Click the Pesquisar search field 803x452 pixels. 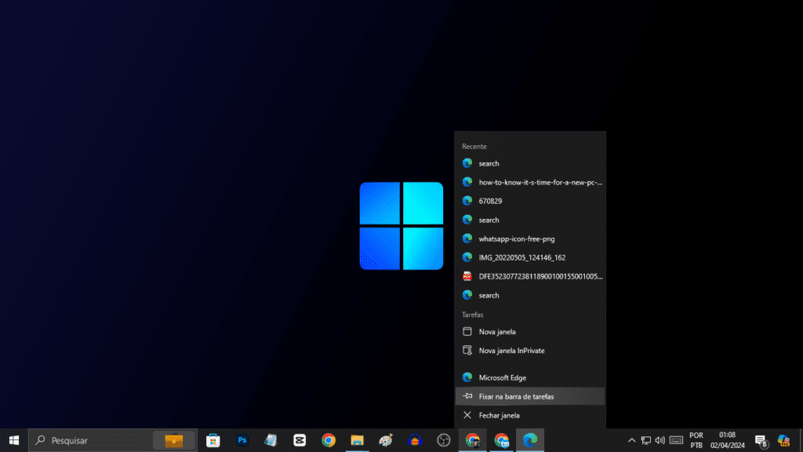[86, 440]
